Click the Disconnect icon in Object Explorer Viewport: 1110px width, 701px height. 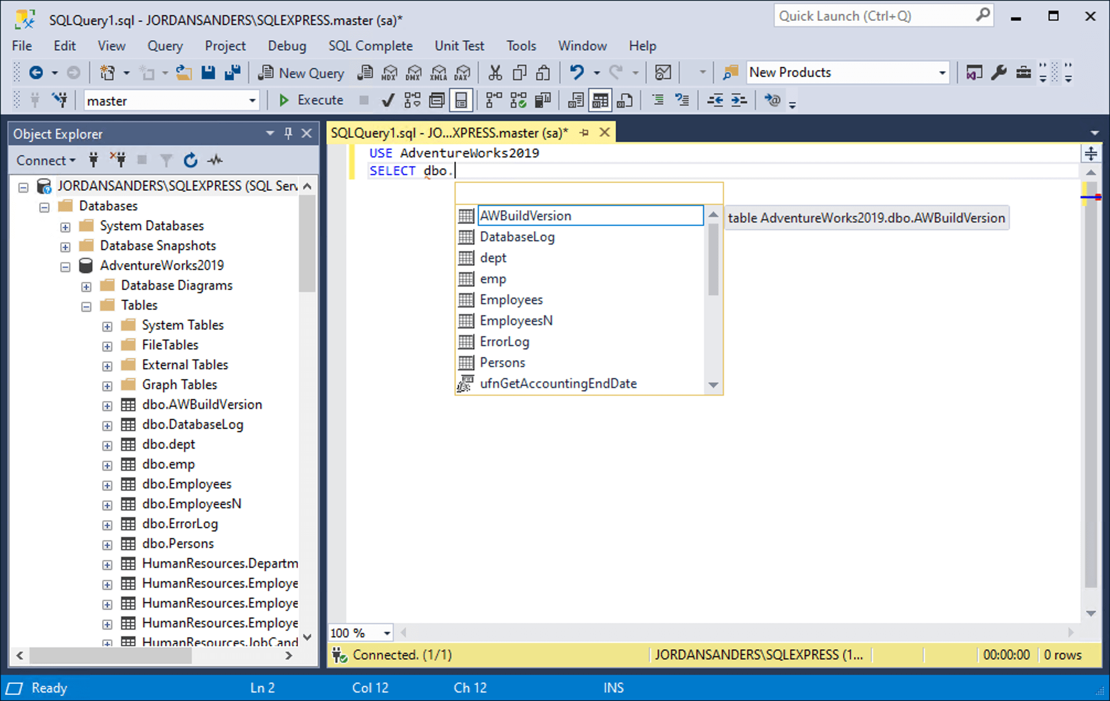click(118, 160)
